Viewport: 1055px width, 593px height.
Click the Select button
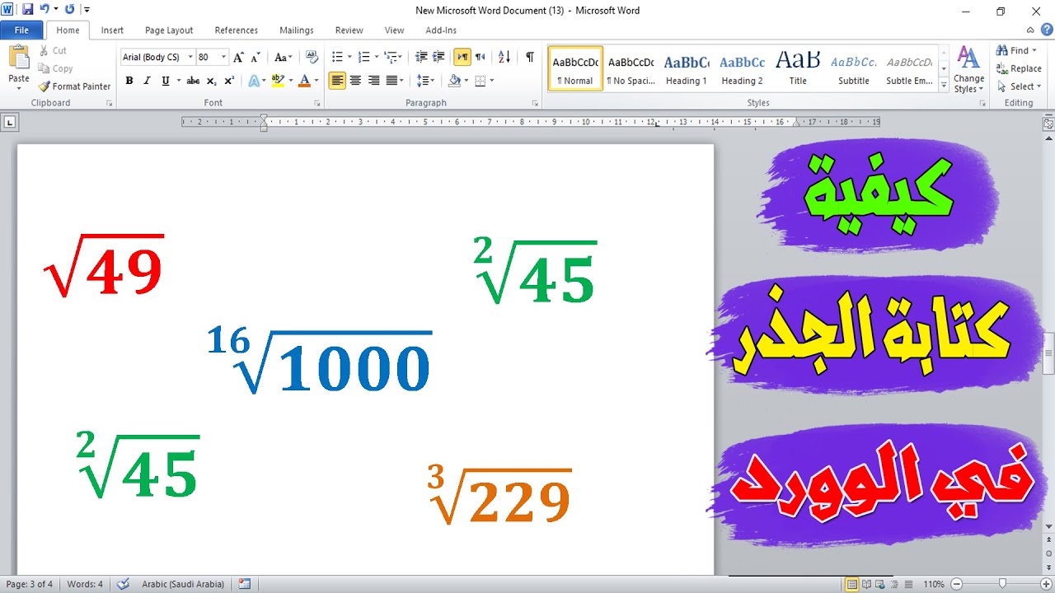[1020, 86]
